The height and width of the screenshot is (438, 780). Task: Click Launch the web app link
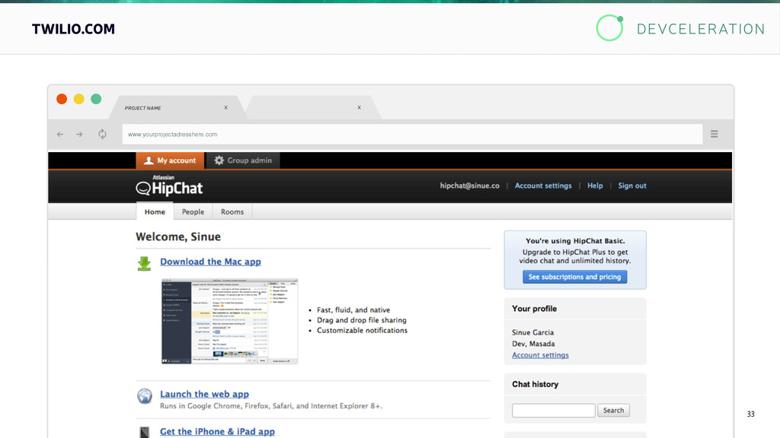pyautogui.click(x=204, y=395)
